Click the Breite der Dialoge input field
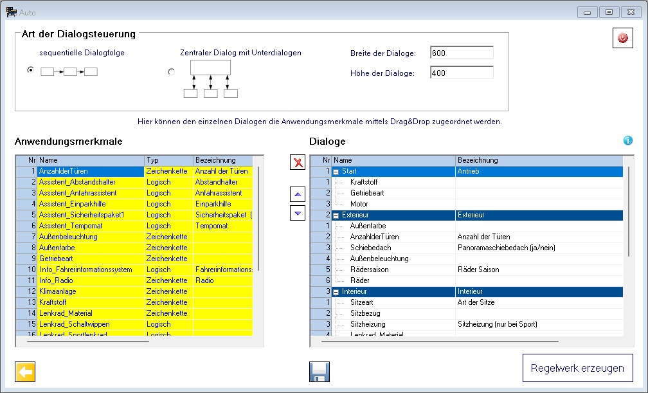 tap(461, 53)
